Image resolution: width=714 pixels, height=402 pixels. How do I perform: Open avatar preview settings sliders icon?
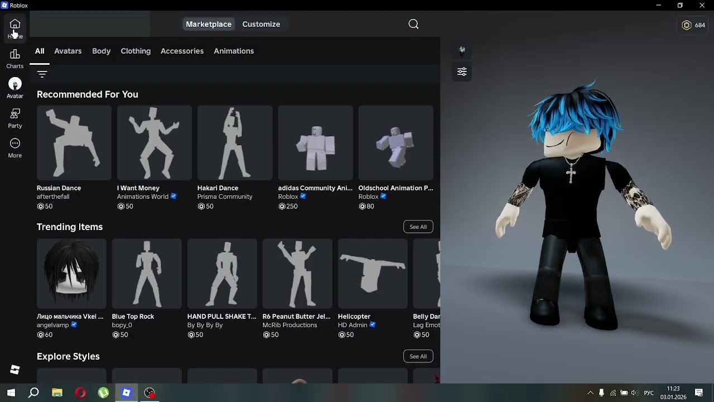[x=462, y=72]
